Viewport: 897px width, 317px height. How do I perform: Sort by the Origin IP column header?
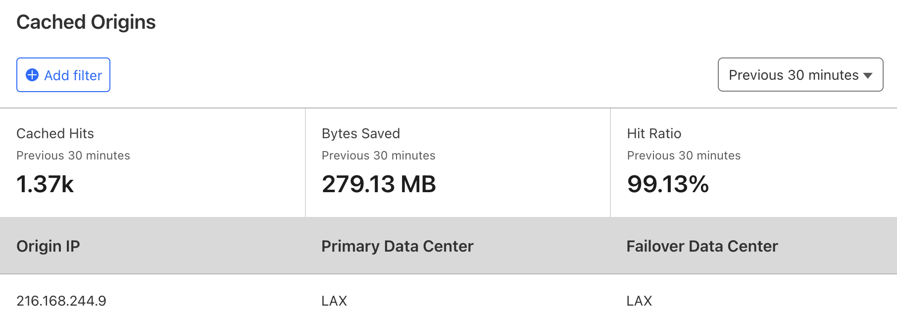coord(48,246)
